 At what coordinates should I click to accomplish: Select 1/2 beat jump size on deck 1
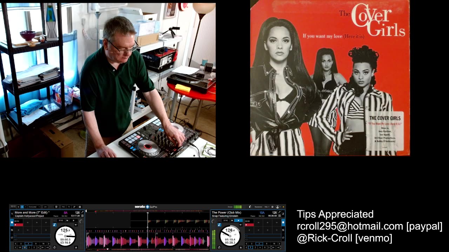click(x=25, y=247)
